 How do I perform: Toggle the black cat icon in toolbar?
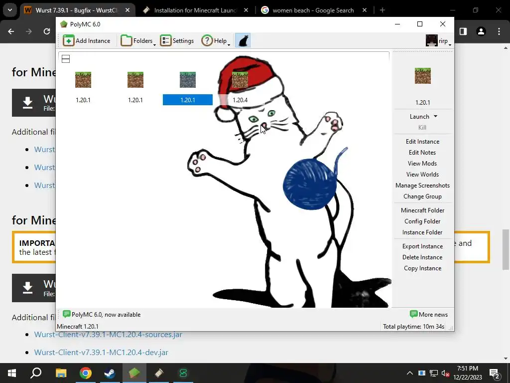243,41
